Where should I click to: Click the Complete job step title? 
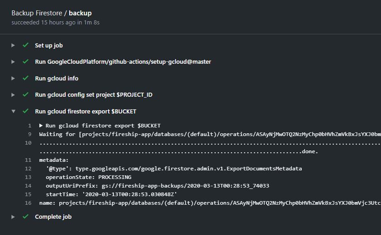pos(53,216)
